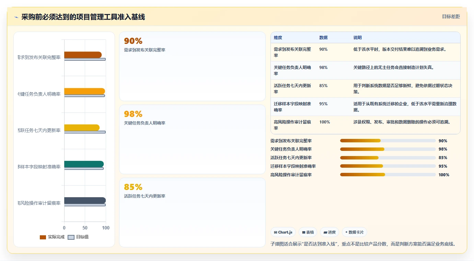Click the 100% value cell in the table

pyautogui.click(x=325, y=122)
